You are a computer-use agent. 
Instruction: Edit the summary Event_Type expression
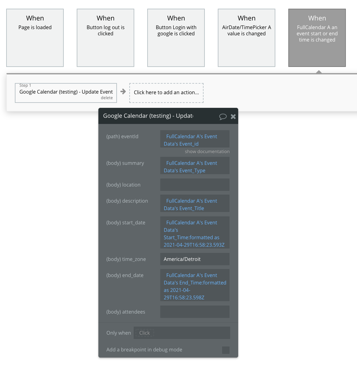point(195,165)
